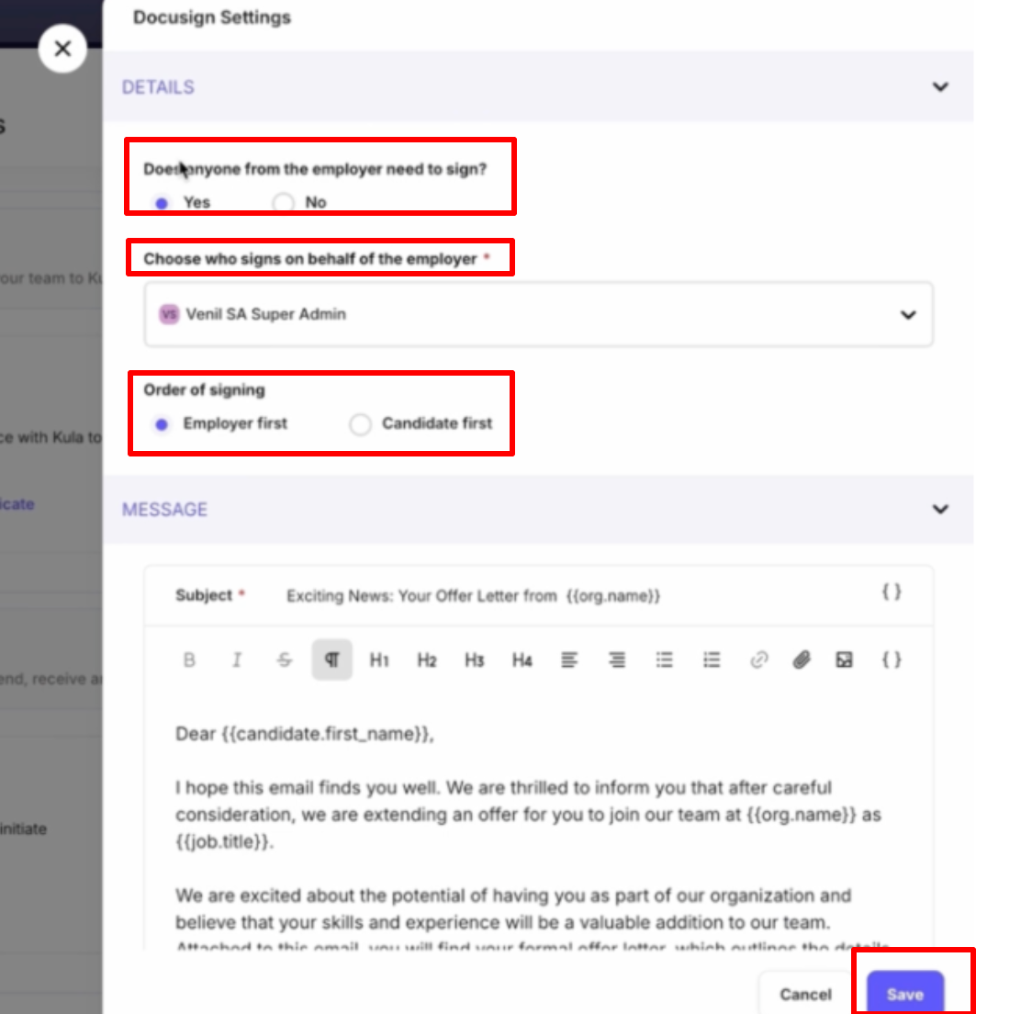This screenshot has width=1032, height=1014.
Task: Toggle italic formatting
Action: [237, 659]
